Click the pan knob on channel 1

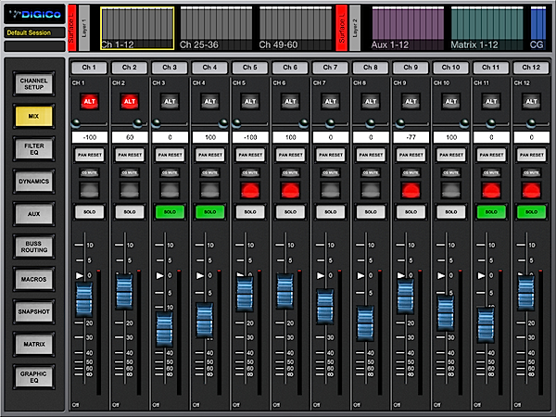point(76,123)
